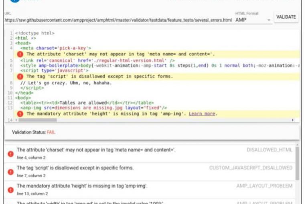The width and height of the screenshot is (306, 204).
Task: Click red error icon of amp-img height result row
Action: [x=10, y=189]
